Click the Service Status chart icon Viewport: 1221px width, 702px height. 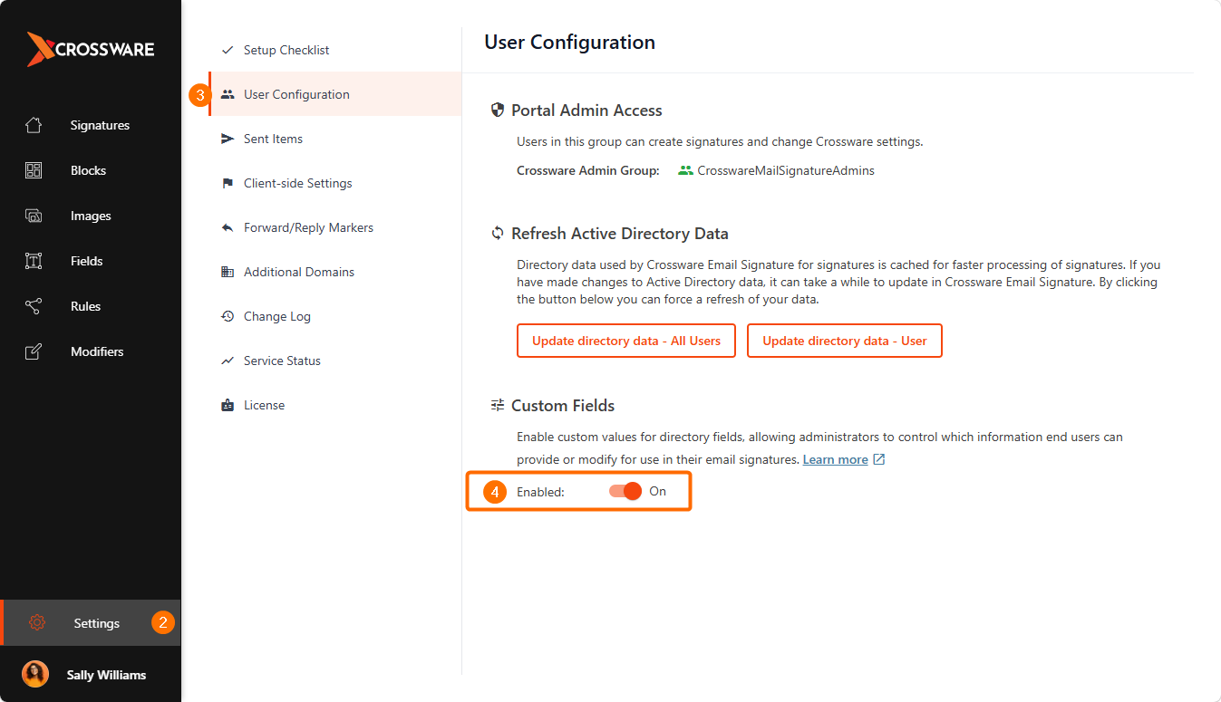pyautogui.click(x=228, y=361)
